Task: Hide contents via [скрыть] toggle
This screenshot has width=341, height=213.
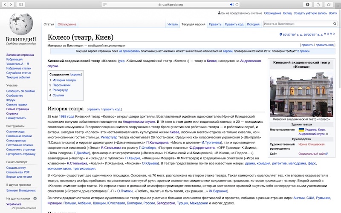Action: [x=76, y=74]
